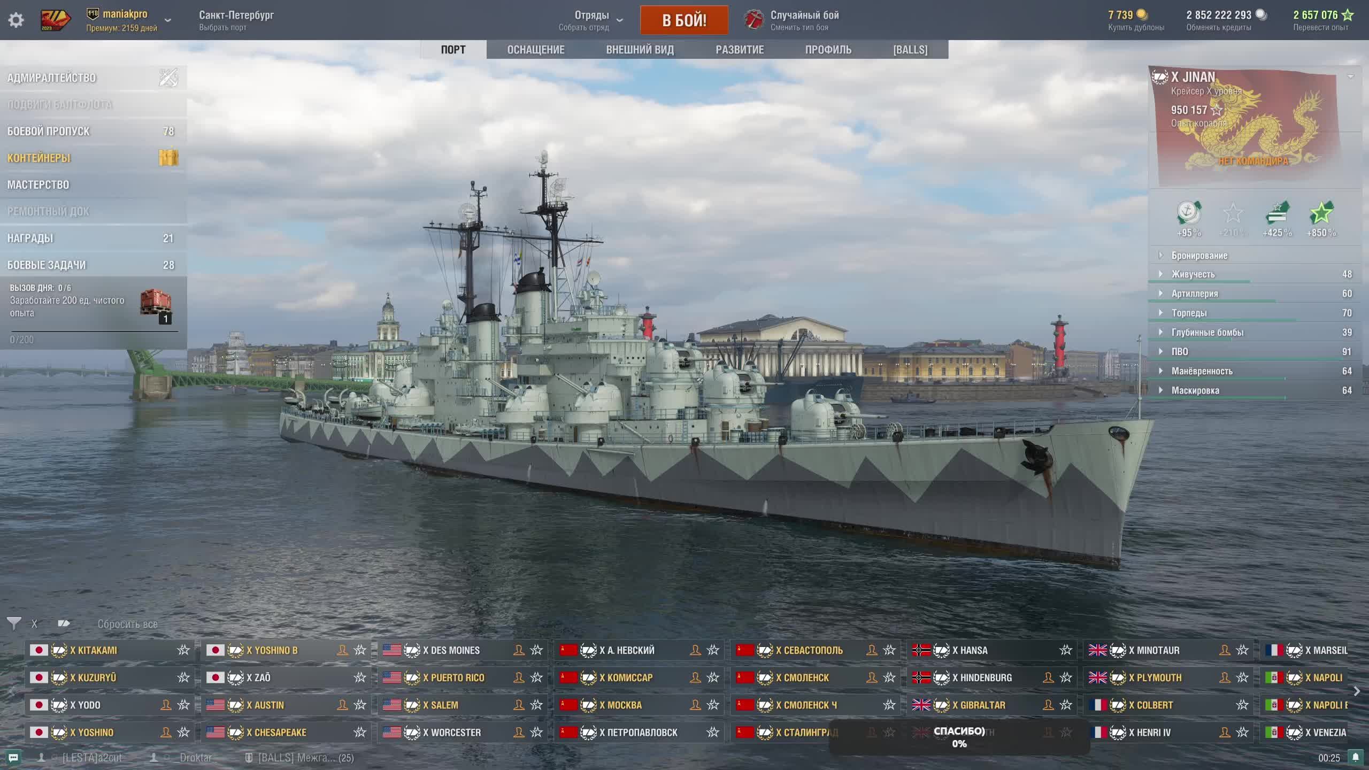The height and width of the screenshot is (770, 1369).
Task: Toggle favorite star on Minotaur
Action: tap(1242, 650)
